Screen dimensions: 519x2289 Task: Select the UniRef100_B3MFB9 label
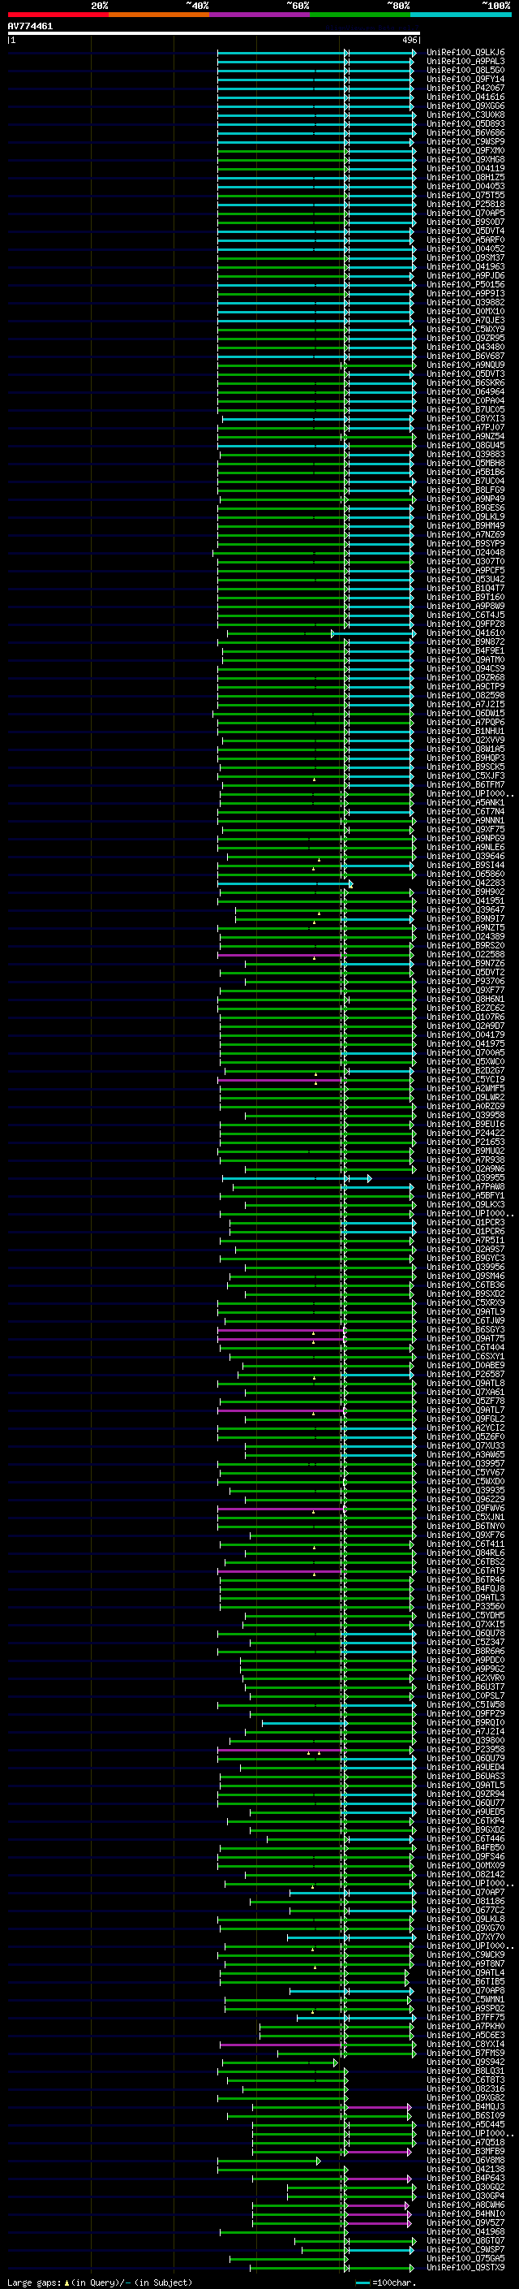click(465, 2151)
